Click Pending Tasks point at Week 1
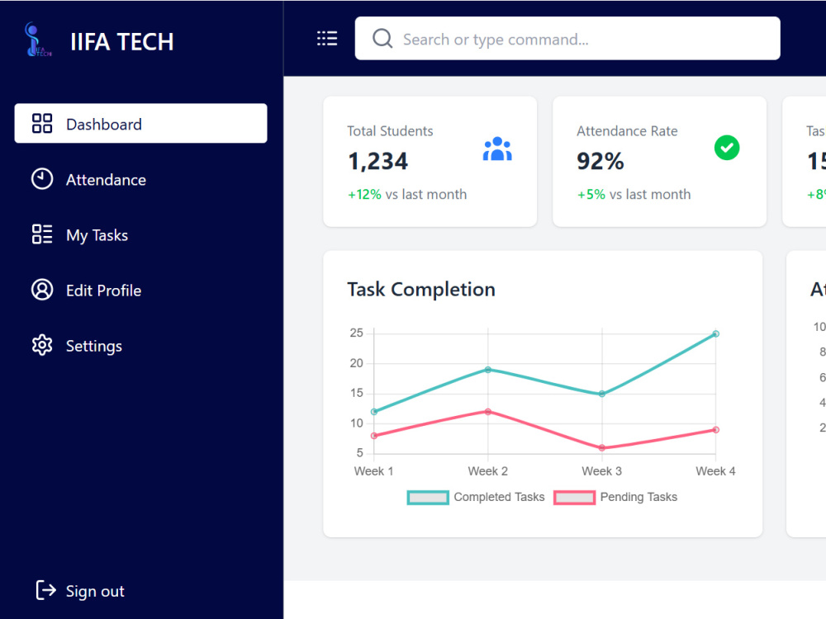Image resolution: width=826 pixels, height=619 pixels. [x=374, y=436]
